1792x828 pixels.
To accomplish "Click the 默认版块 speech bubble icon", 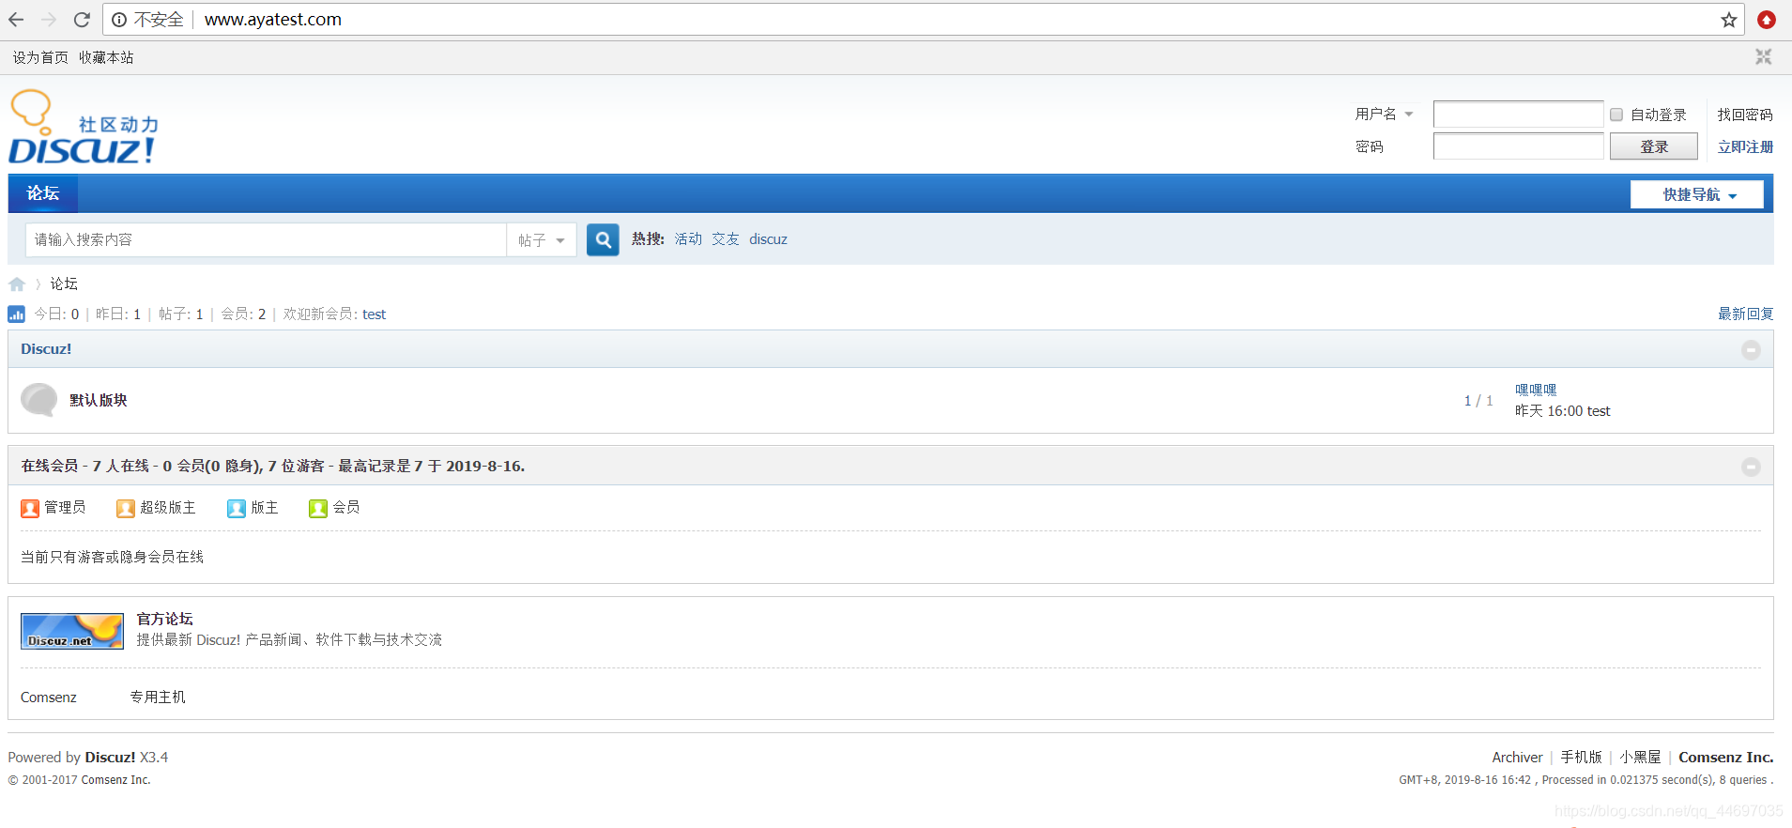I will click(x=39, y=400).
